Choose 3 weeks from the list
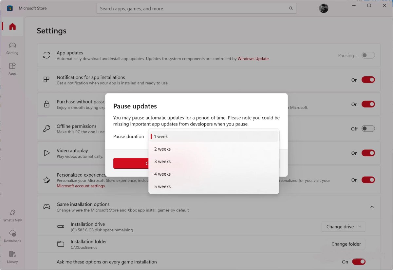The width and height of the screenshot is (393, 270). (214, 161)
